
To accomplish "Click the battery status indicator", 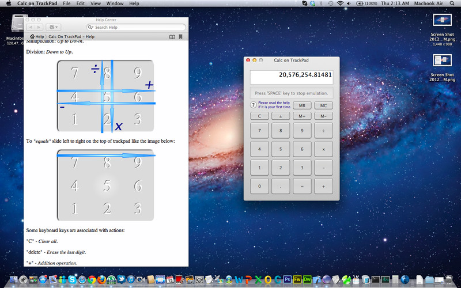I will click(x=367, y=3).
